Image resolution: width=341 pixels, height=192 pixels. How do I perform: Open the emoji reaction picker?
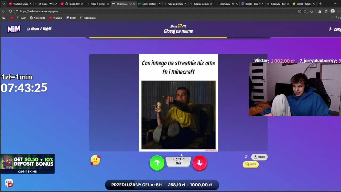[95, 160]
